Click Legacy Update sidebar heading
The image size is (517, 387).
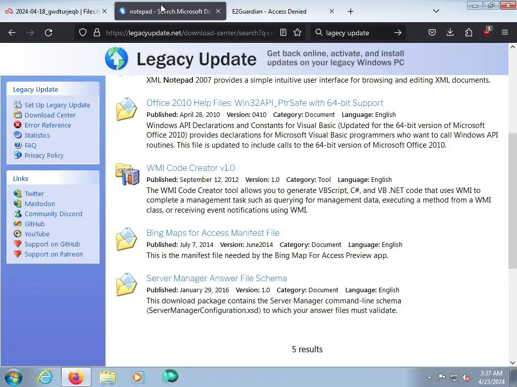[x=35, y=90]
